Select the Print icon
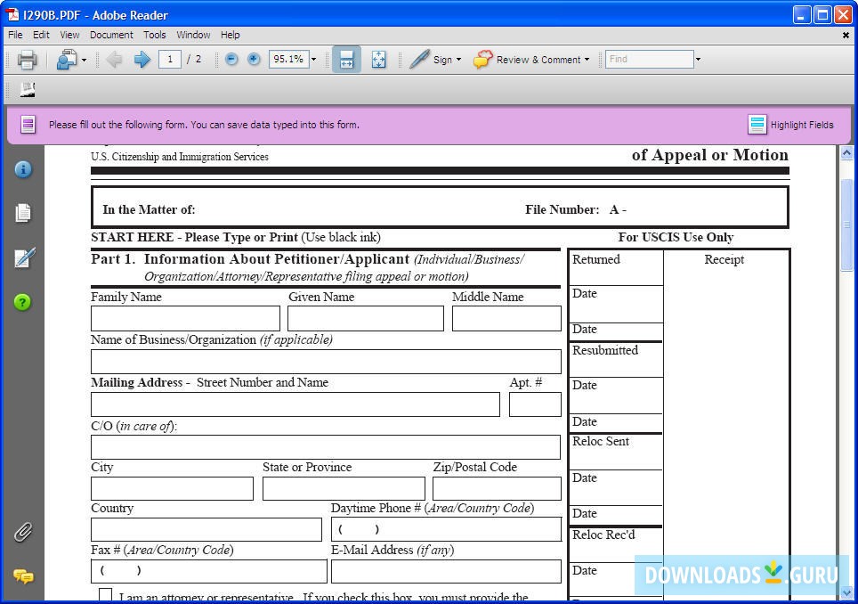The image size is (858, 604). tap(27, 59)
